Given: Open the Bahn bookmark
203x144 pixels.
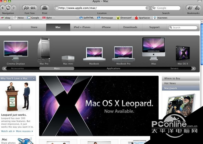Looking at the screenshot, I should point(47,18).
